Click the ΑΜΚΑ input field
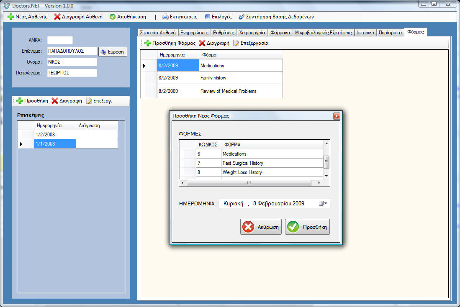This screenshot has width=460, height=307. 60,40
